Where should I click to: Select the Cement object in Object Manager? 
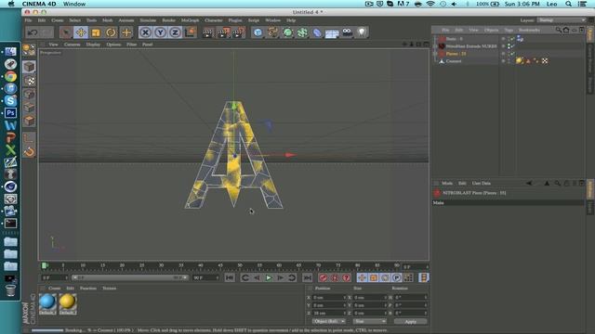454,61
